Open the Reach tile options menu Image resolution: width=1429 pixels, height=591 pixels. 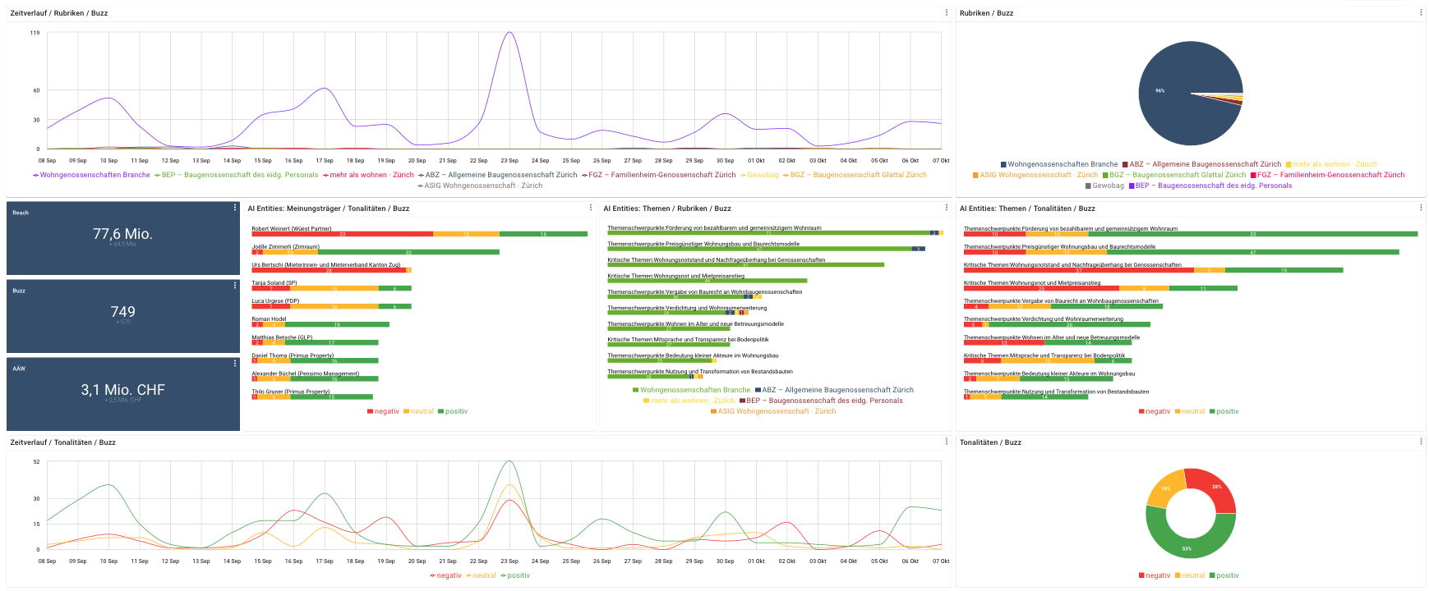pyautogui.click(x=235, y=208)
